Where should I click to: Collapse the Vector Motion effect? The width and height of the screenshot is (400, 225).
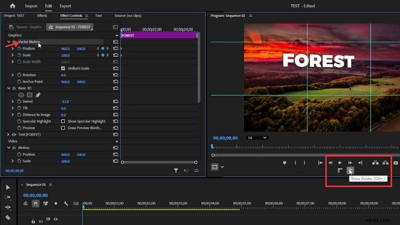click(x=8, y=41)
